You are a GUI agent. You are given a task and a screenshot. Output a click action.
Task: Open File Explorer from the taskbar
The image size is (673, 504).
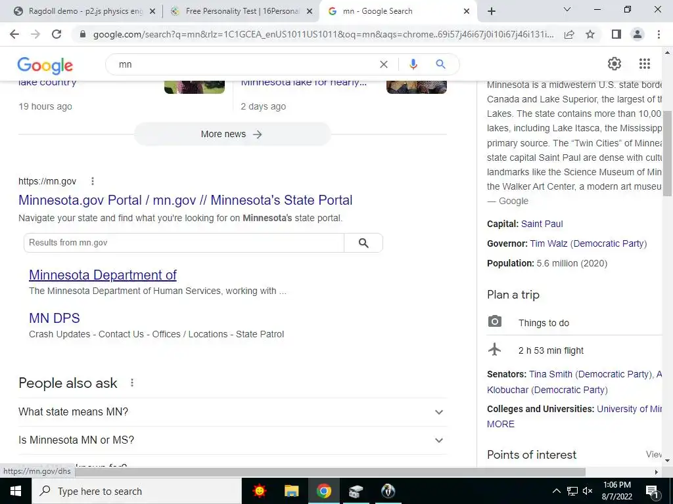pos(291,491)
